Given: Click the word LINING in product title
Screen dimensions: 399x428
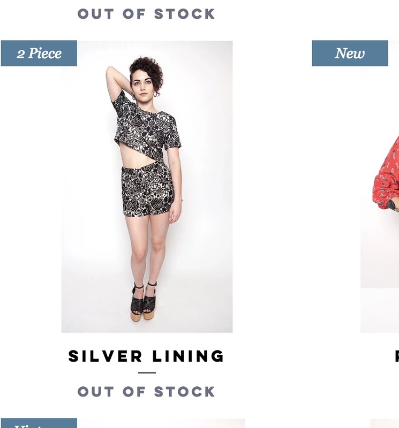Looking at the screenshot, I should click(188, 356).
